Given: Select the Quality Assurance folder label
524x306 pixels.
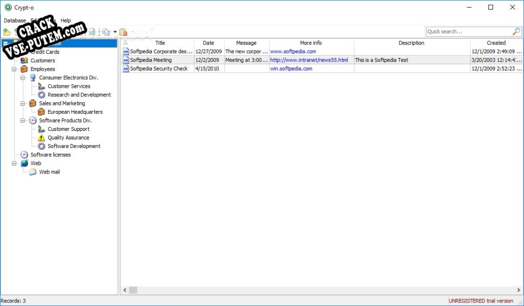Looking at the screenshot, I should (69, 137).
